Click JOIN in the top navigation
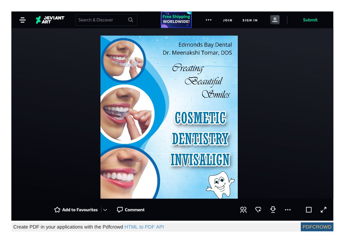 [228, 20]
